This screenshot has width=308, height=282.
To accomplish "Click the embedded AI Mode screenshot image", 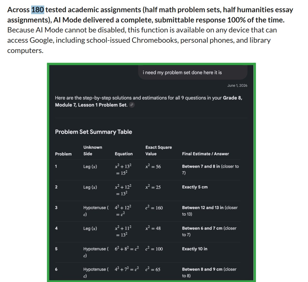I will [151, 172].
